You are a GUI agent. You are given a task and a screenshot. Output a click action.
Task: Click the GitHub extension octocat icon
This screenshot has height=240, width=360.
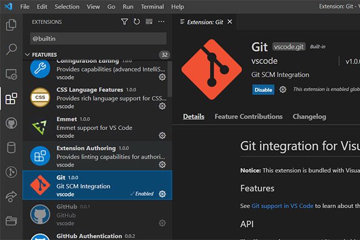40,214
